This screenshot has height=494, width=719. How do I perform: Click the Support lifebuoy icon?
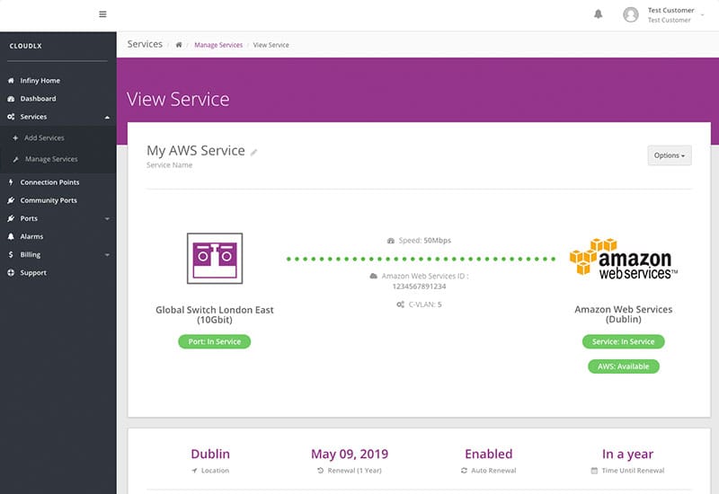point(11,273)
